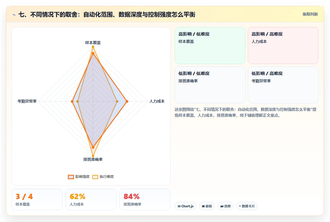Screen dimensions: 330x222
Task: Toggle the 执行难度 legend item
Action: click(103, 177)
